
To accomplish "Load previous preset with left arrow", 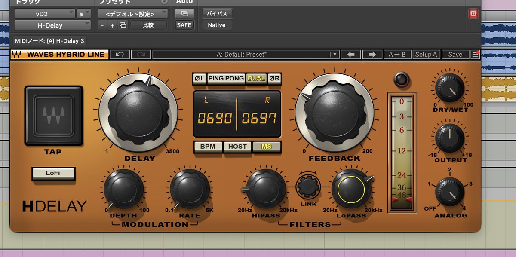I will coord(351,55).
